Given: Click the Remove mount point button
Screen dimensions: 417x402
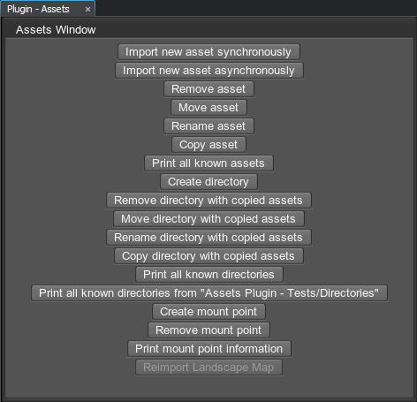Looking at the screenshot, I should point(208,330).
